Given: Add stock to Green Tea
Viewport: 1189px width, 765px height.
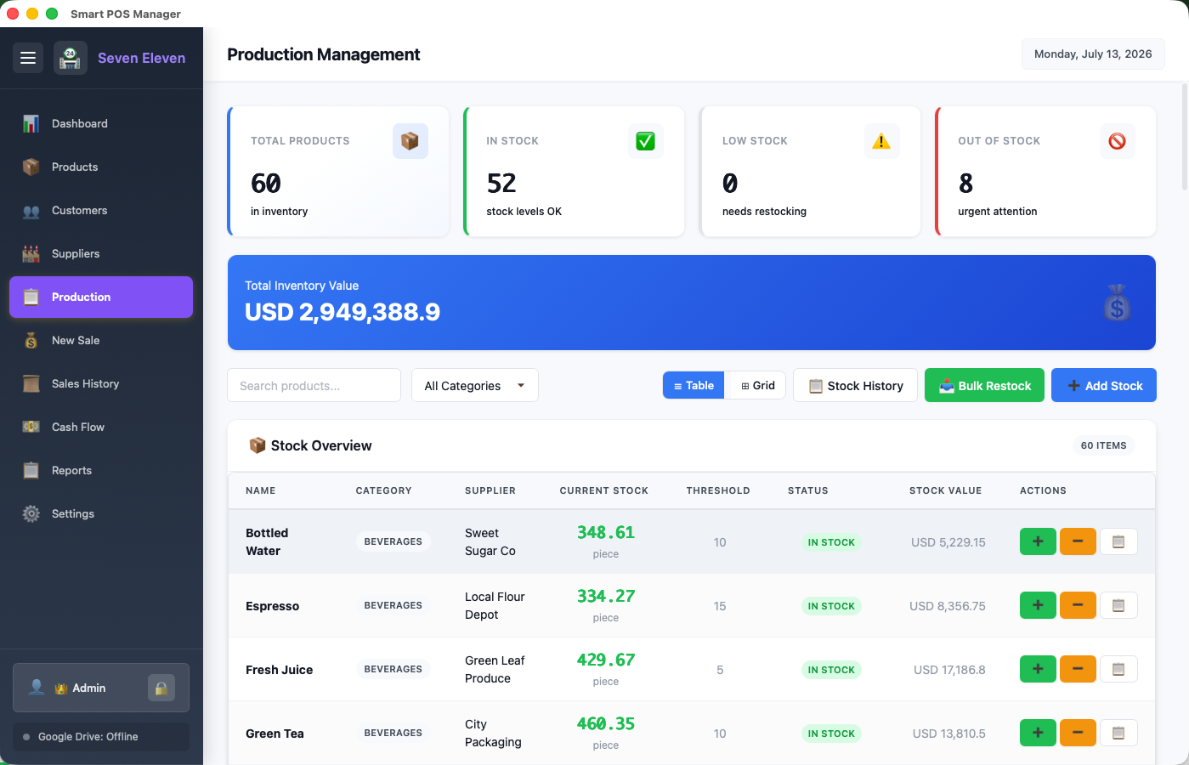Looking at the screenshot, I should (x=1038, y=733).
